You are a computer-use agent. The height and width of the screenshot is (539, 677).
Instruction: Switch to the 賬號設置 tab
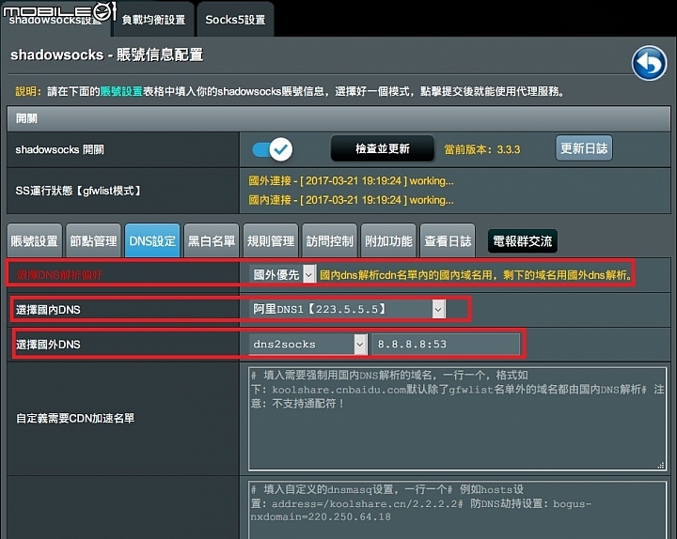tap(35, 240)
